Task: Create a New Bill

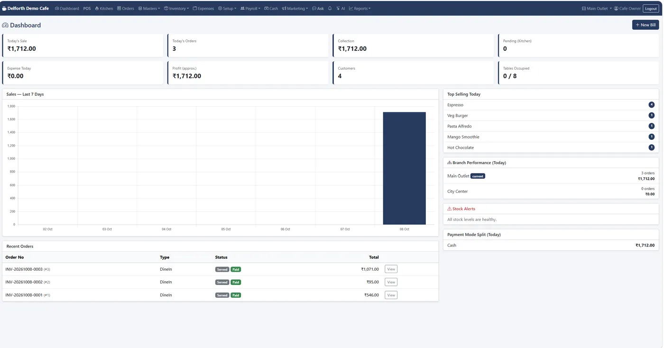Action: point(646,25)
